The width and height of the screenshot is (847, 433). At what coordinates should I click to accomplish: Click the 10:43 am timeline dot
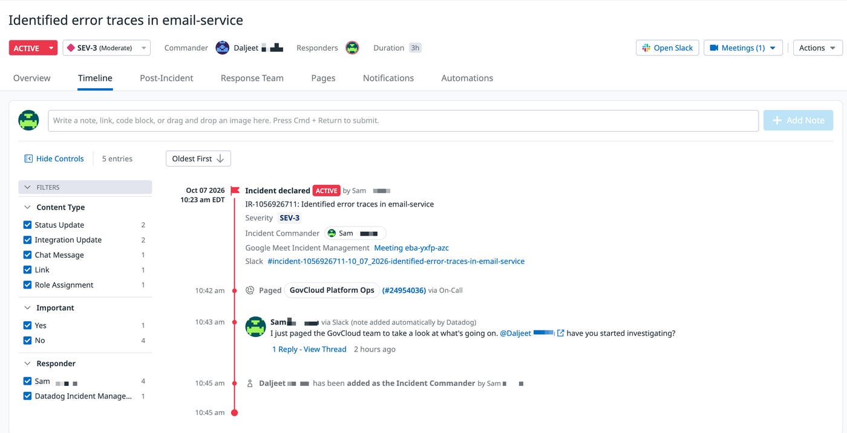tap(235, 322)
